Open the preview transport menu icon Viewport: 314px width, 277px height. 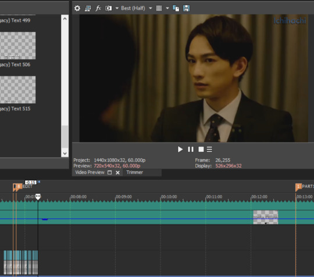pos(209,150)
